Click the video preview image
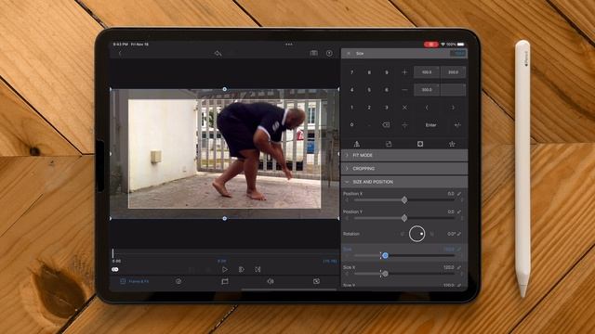This screenshot has height=334, width=595. point(225,154)
